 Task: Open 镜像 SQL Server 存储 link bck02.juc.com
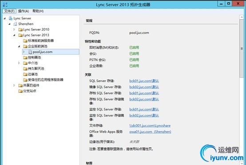coord(144,87)
